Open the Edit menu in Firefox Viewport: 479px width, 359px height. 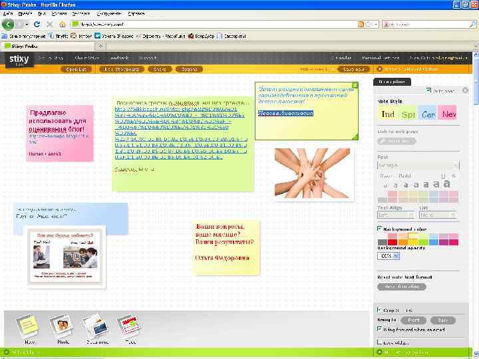coord(25,13)
